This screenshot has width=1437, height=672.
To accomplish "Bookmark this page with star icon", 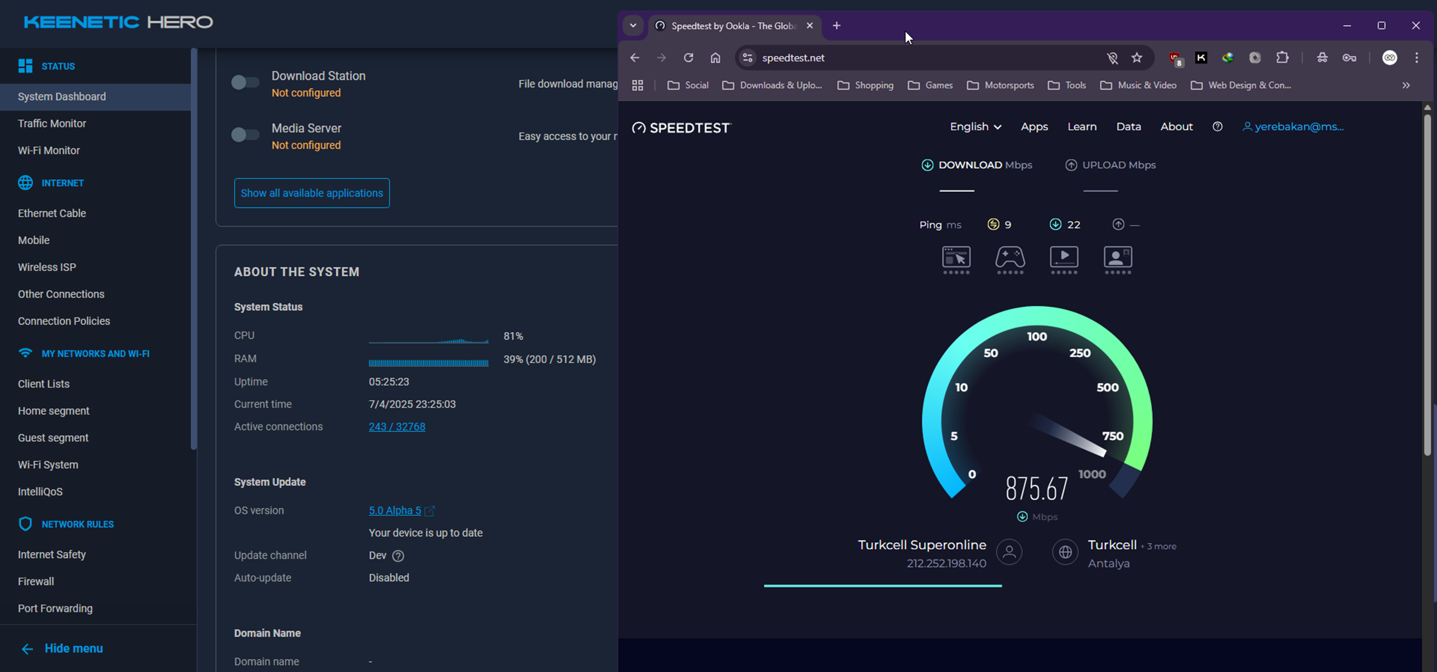I will (1136, 57).
